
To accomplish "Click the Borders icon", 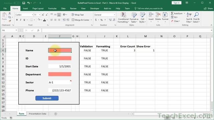I will click(x=31, y=20).
